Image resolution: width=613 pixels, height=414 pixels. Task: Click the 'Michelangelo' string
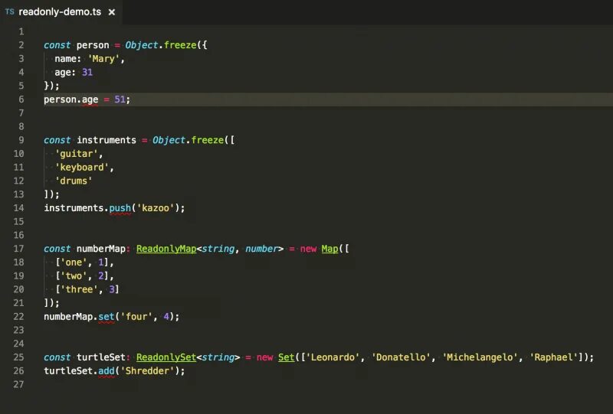coord(480,357)
